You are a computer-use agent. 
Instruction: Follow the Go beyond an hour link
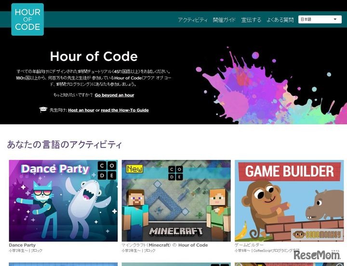pyautogui.click(x=114, y=95)
